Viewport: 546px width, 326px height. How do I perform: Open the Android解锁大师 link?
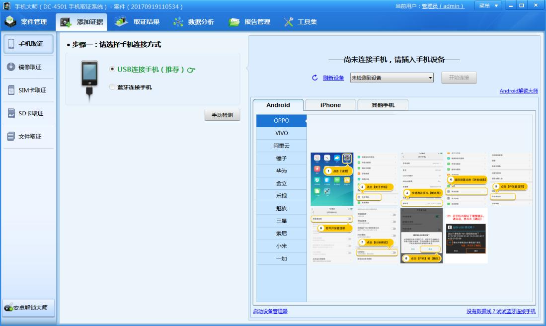[x=519, y=90]
